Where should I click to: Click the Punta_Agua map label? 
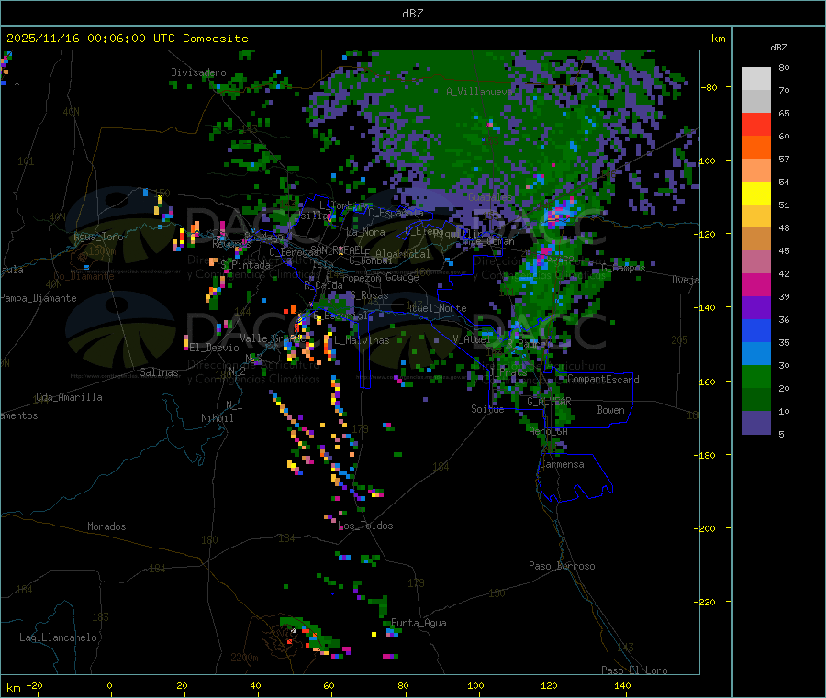click(419, 623)
